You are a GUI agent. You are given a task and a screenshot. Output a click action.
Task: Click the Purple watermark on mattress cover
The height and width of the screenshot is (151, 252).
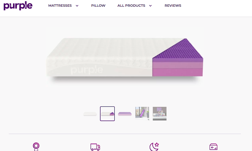87,70
